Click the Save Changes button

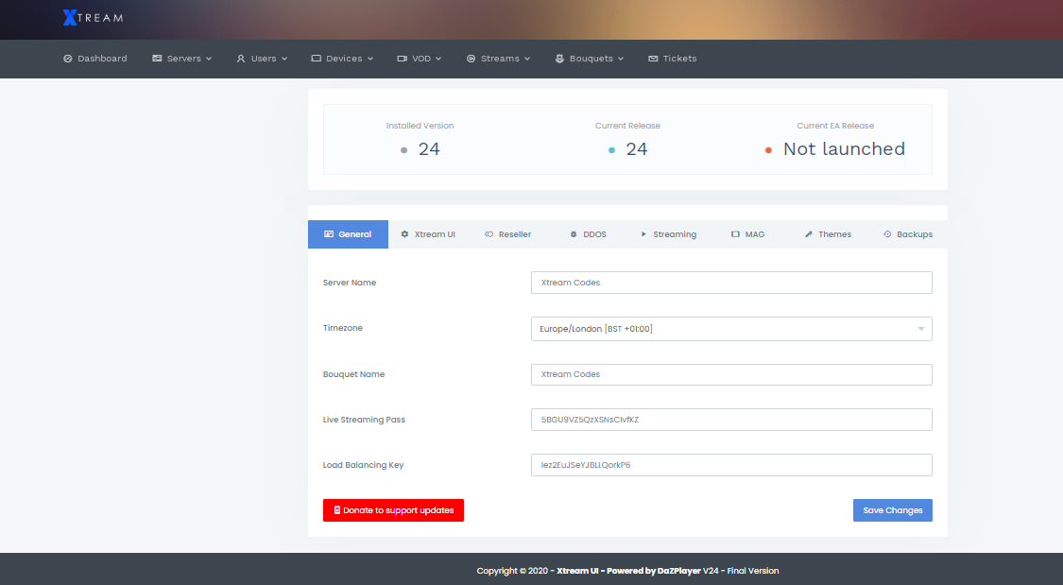pyautogui.click(x=892, y=510)
